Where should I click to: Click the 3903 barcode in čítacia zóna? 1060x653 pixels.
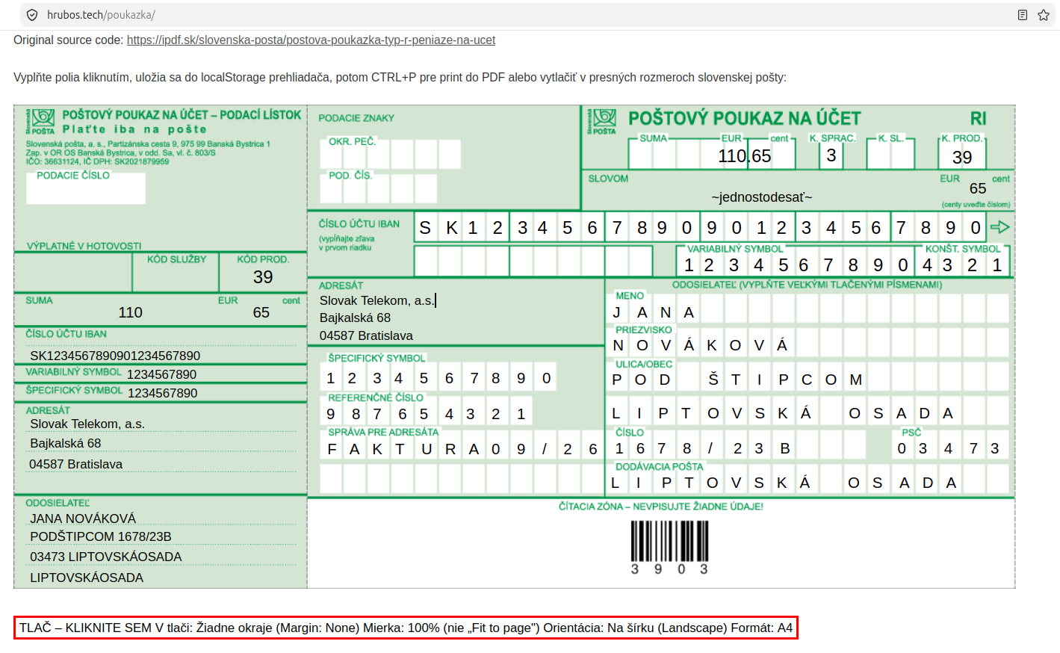click(669, 548)
